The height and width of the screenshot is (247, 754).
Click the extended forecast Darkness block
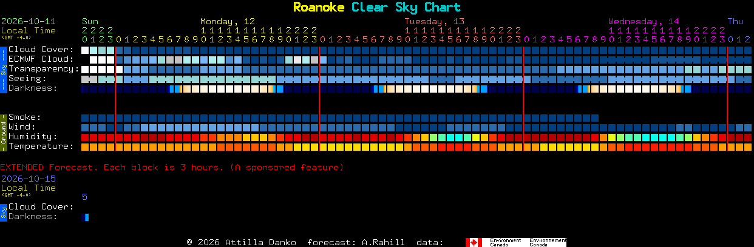[85, 217]
